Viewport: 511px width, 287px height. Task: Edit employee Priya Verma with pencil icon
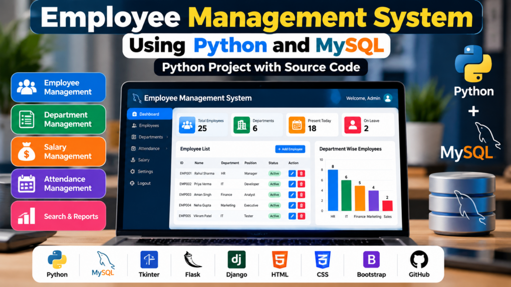[x=292, y=184]
